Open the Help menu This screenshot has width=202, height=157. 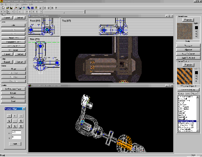click(x=31, y=4)
